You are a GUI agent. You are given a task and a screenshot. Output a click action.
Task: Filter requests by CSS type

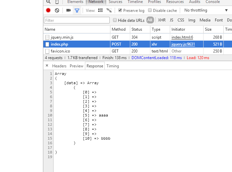(181, 20)
